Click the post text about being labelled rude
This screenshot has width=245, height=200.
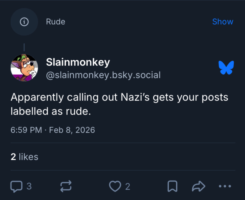[x=119, y=104]
